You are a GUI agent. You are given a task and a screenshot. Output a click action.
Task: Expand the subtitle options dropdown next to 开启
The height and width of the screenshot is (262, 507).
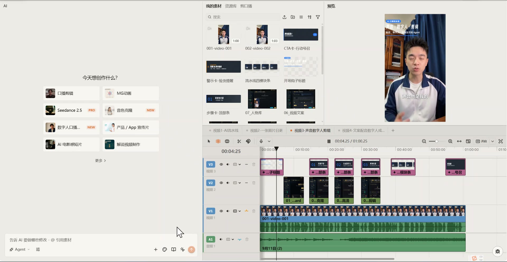(x=492, y=141)
